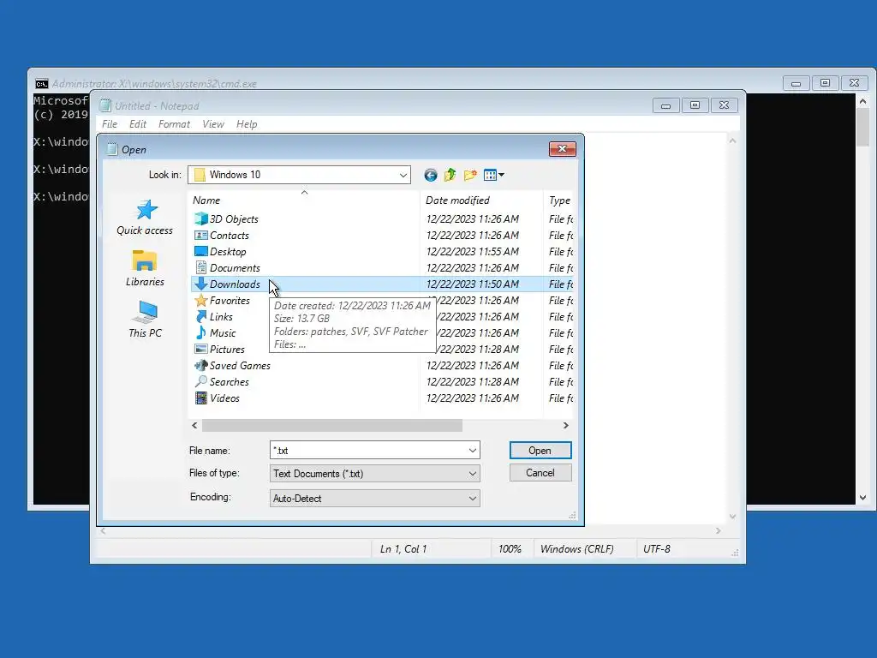
Task: Click the cmd.exe window title icon
Action: [x=41, y=84]
